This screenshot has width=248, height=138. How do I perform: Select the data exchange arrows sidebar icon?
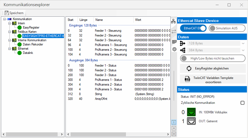174,31
